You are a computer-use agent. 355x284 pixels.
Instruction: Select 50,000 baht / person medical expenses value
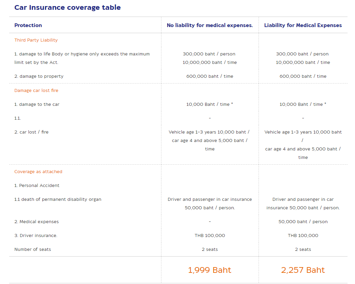coord(303,221)
